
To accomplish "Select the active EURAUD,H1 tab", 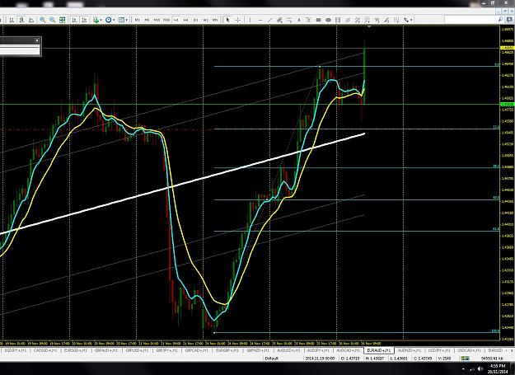I will coord(379,351).
